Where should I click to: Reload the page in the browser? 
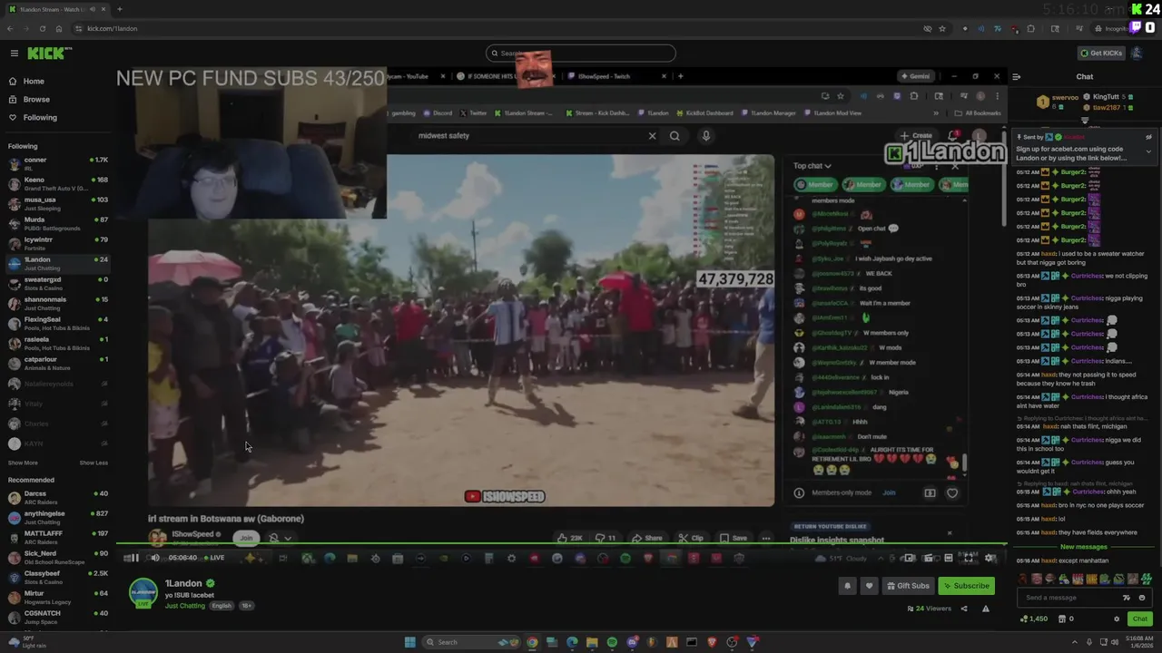tap(42, 28)
